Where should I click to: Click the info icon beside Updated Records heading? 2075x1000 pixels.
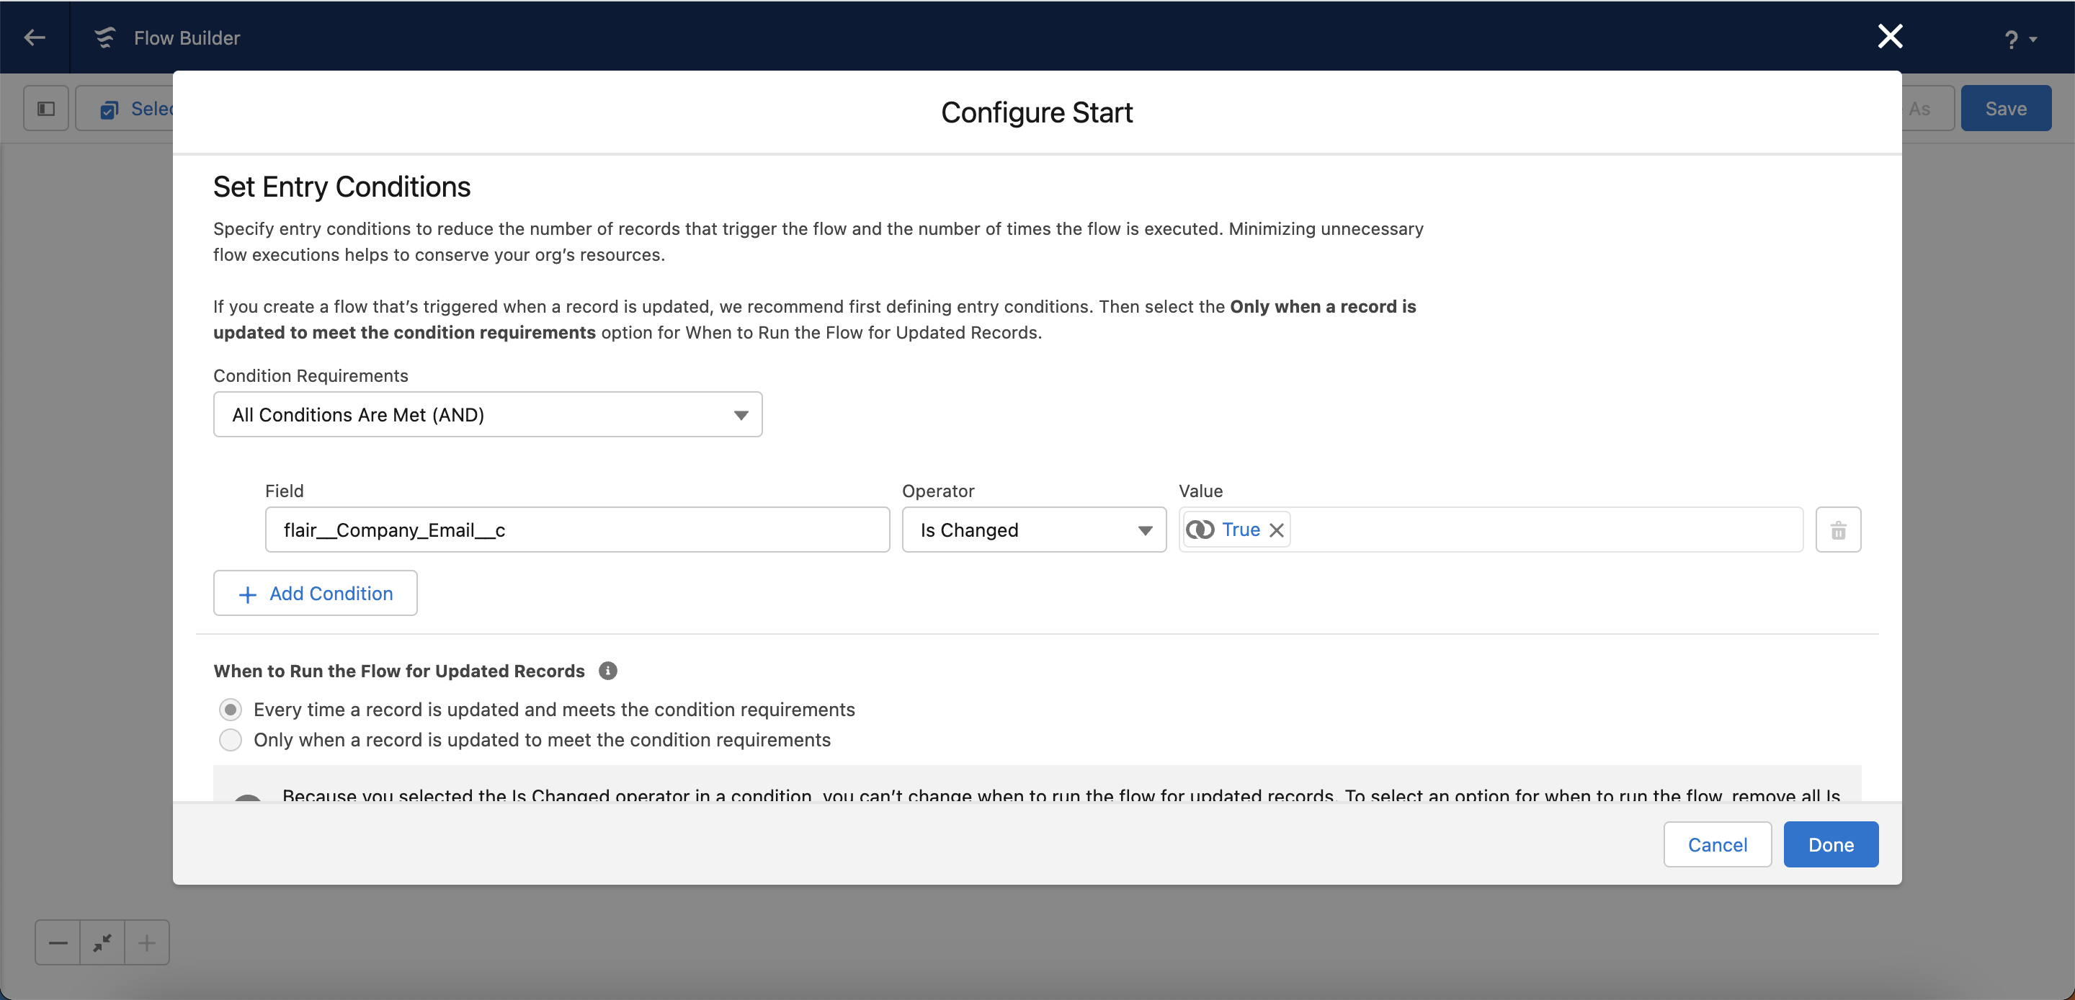pos(608,671)
